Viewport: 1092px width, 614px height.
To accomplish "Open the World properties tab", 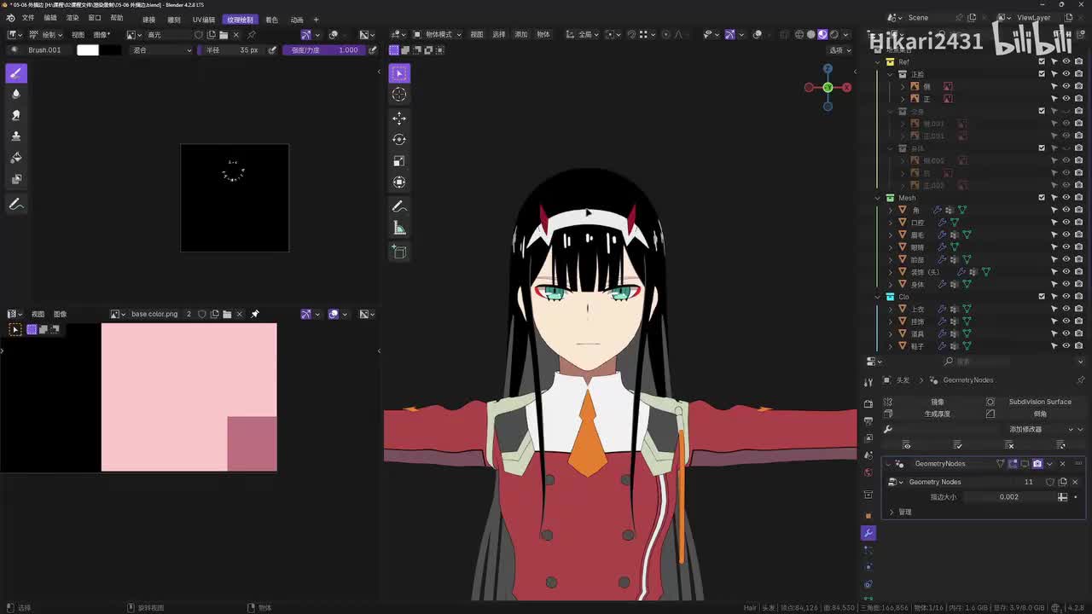I will [868, 472].
